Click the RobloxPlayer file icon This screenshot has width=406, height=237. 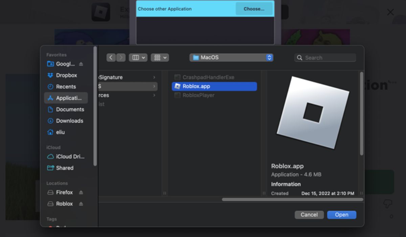tap(177, 95)
